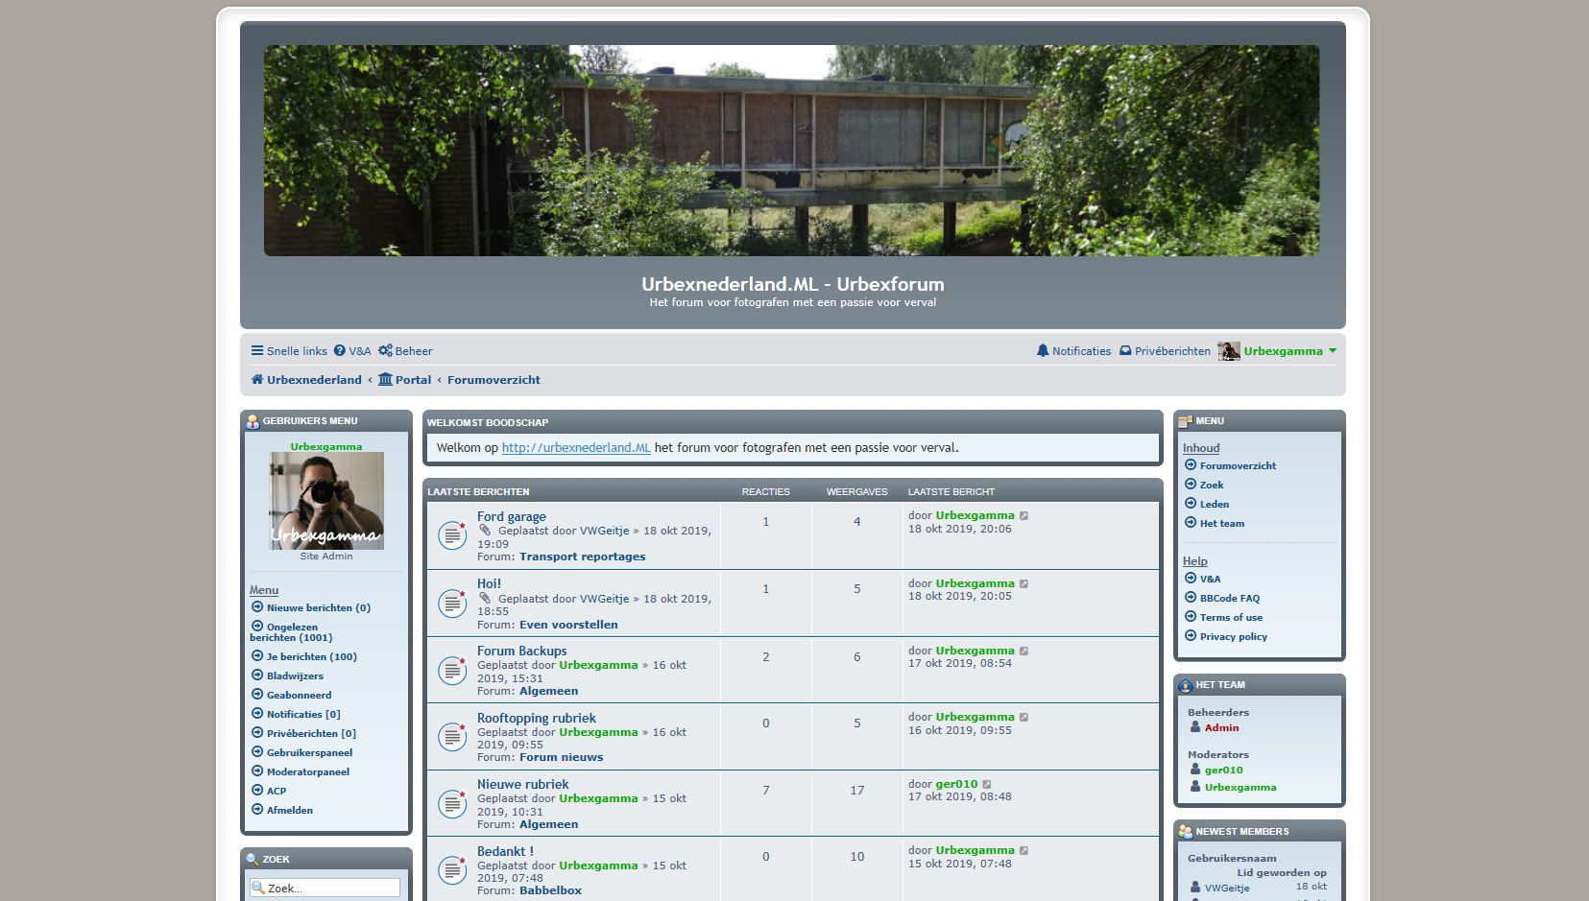The width and height of the screenshot is (1589, 901).
Task: Jump to latest post in Nieuwe rubriek
Action: tap(987, 785)
